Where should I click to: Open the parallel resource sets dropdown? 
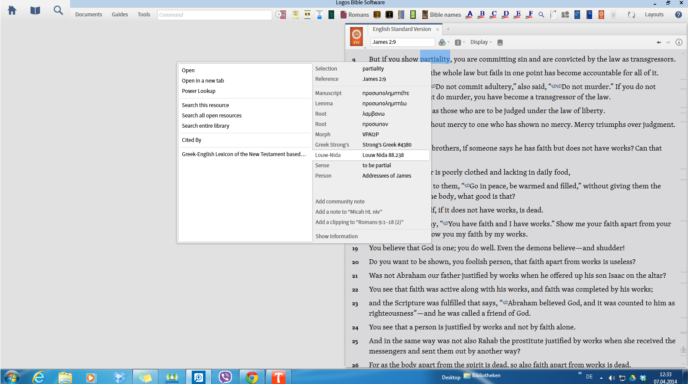coord(460,42)
